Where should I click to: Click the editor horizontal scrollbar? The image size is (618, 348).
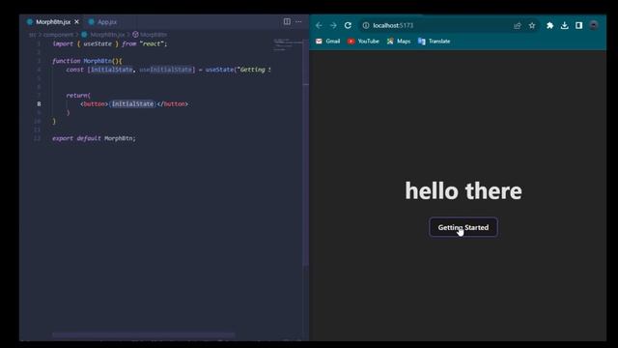144,335
